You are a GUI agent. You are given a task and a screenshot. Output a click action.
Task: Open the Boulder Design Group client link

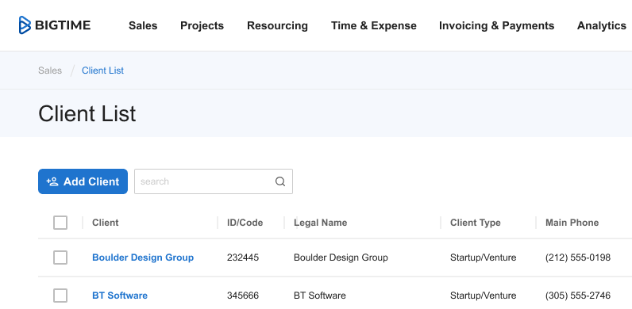coord(143,257)
